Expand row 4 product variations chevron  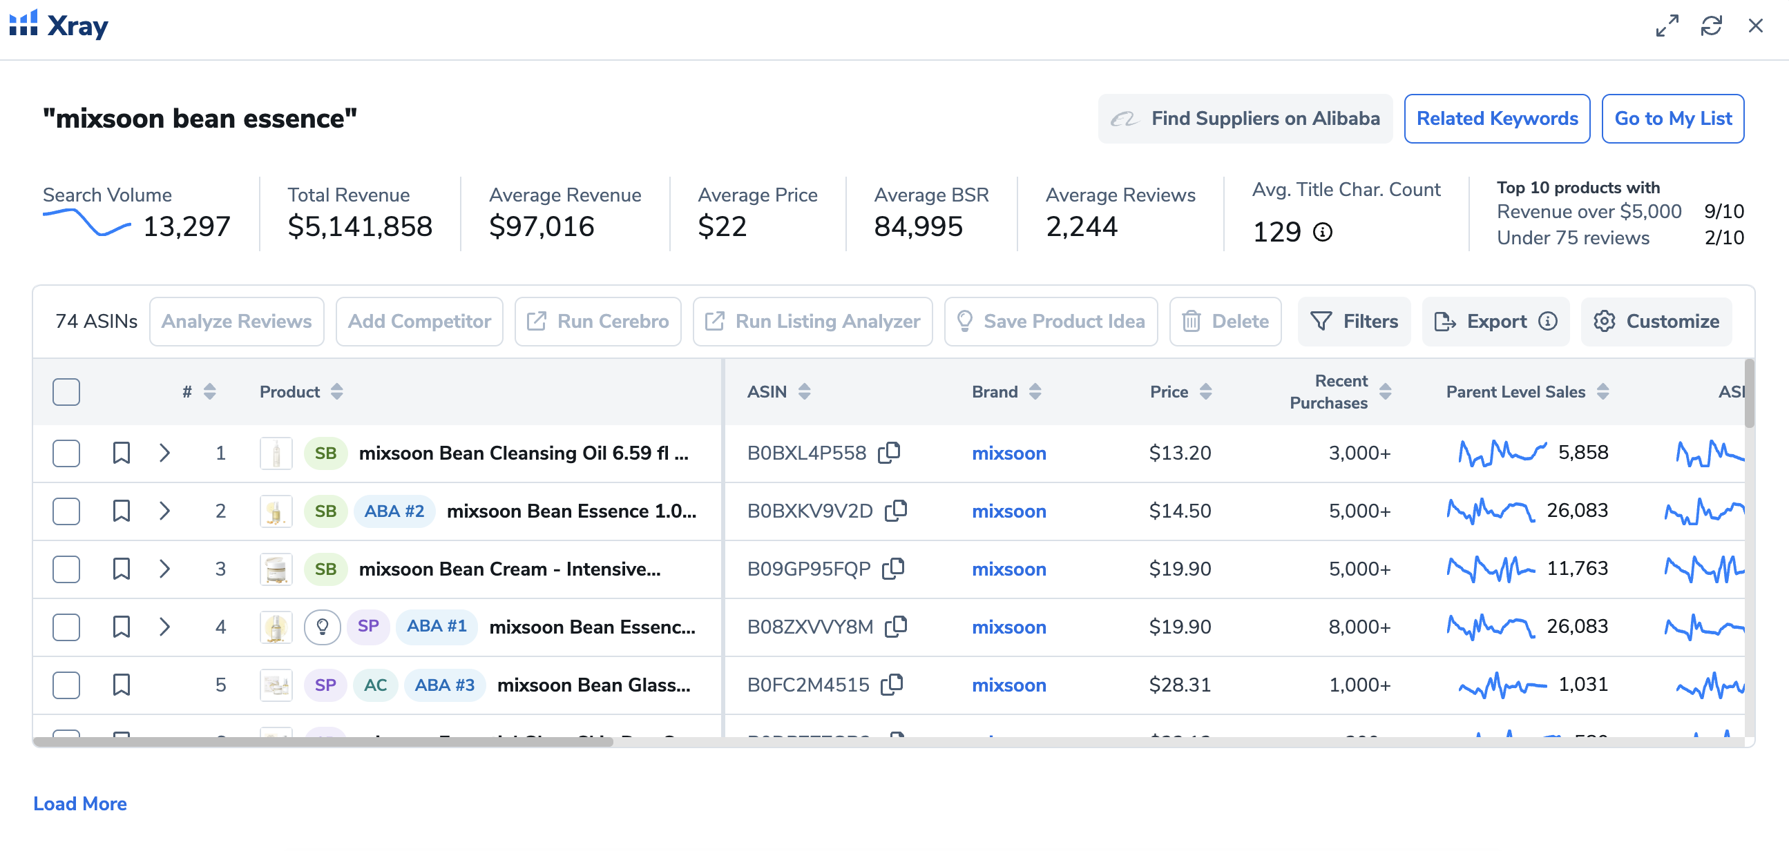[164, 627]
